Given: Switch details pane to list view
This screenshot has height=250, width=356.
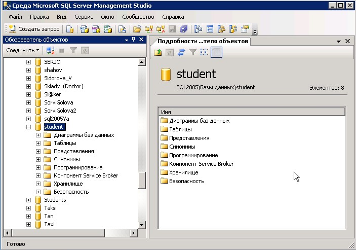Looking at the screenshot, I should [205, 52].
